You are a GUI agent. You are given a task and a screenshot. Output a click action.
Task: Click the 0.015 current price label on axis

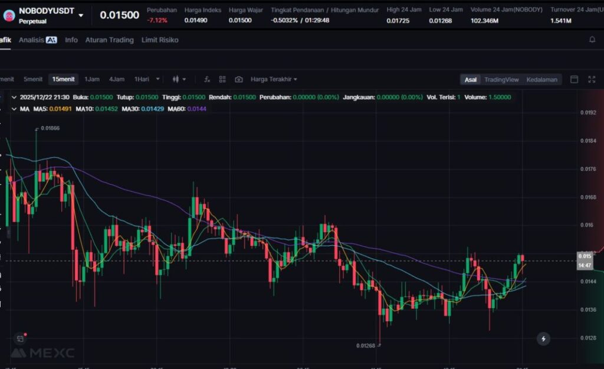(x=585, y=256)
